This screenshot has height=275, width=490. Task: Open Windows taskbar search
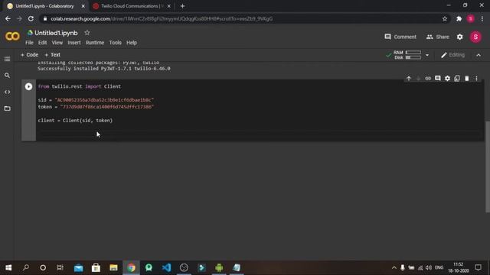[x=26, y=267]
